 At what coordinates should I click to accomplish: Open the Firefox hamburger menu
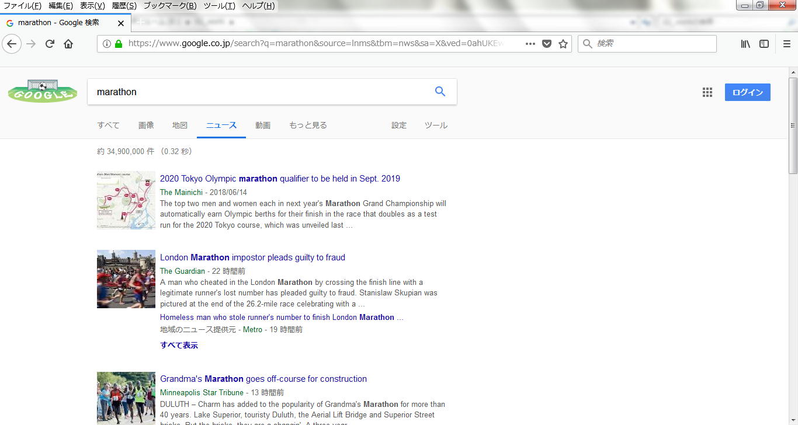(787, 44)
